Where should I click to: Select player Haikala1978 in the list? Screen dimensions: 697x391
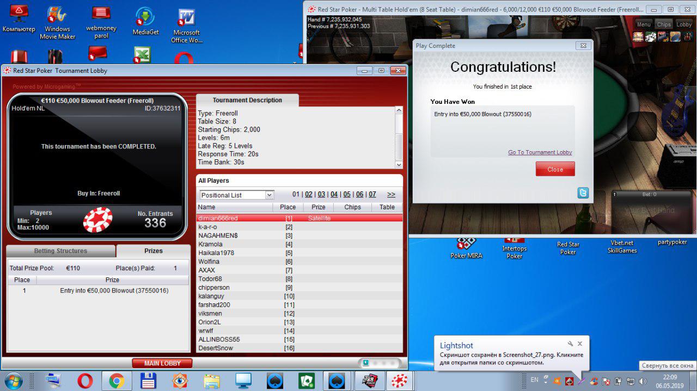coord(299,253)
